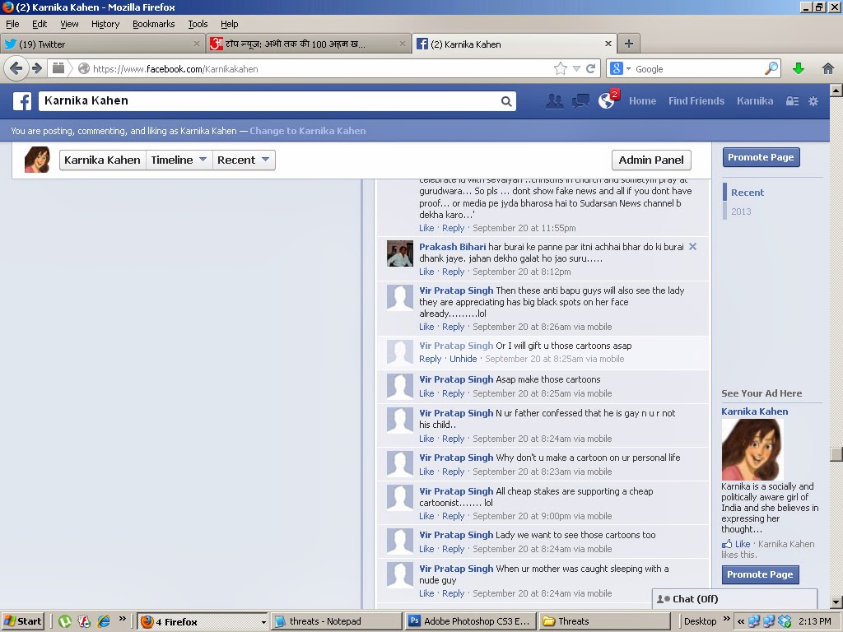Go to the Firefox home page icon
The height and width of the screenshot is (632, 843).
click(x=828, y=68)
